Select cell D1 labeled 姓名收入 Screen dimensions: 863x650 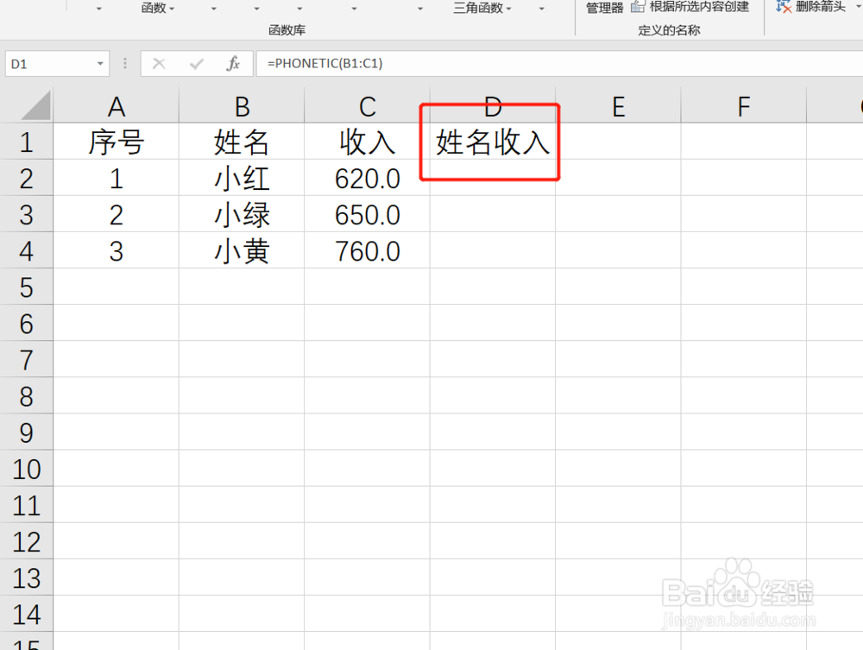pos(492,142)
